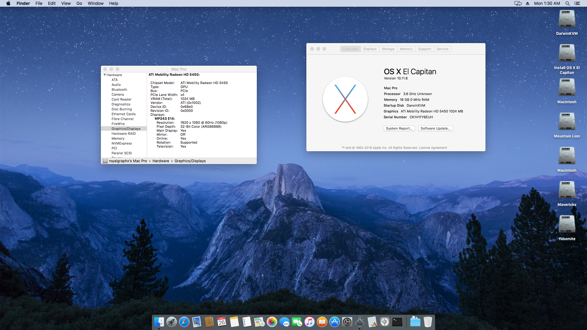The height and width of the screenshot is (330, 587).
Task: Open the Trash in the Dock
Action: 428,322
